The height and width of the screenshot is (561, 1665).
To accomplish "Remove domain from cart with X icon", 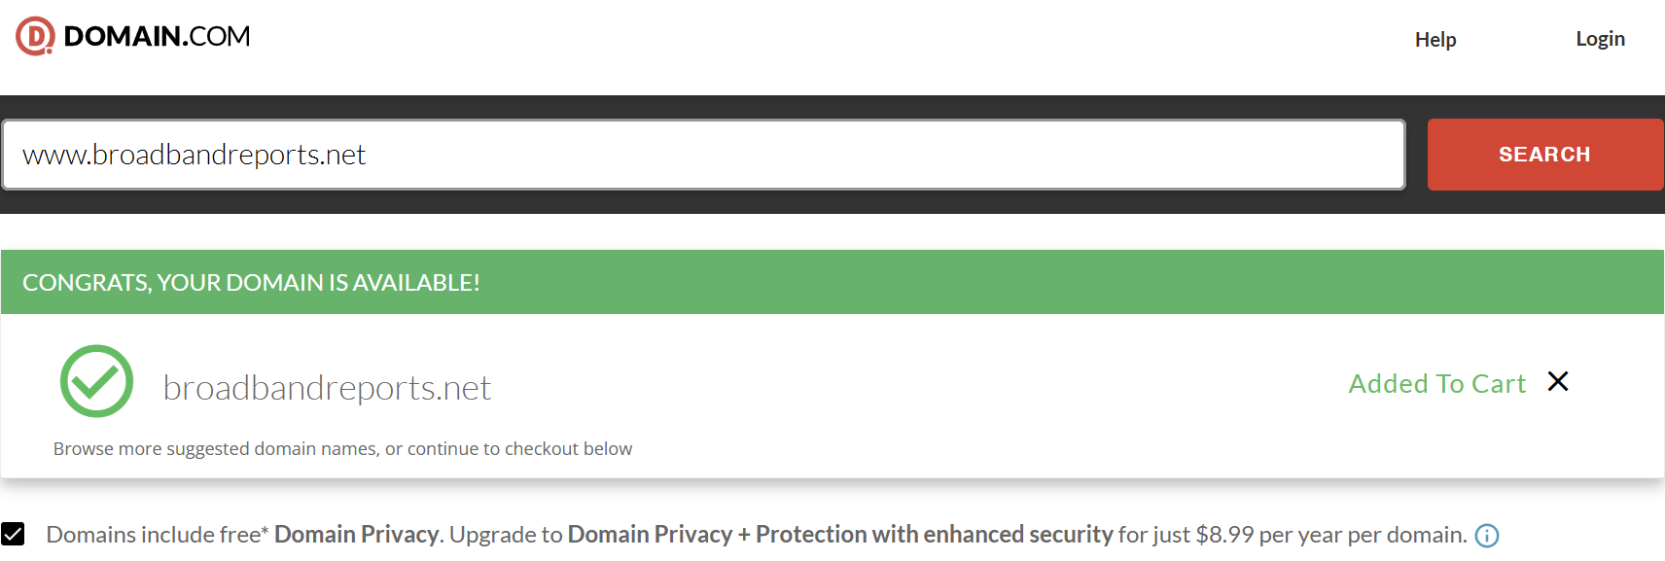I will (1558, 381).
